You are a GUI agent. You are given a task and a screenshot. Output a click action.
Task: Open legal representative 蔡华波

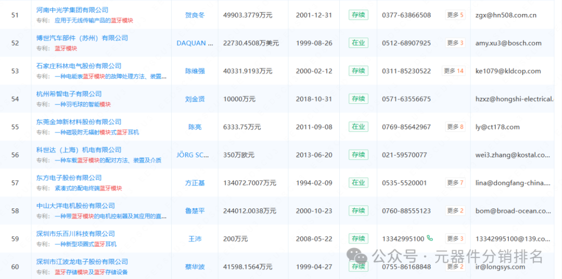click(195, 267)
